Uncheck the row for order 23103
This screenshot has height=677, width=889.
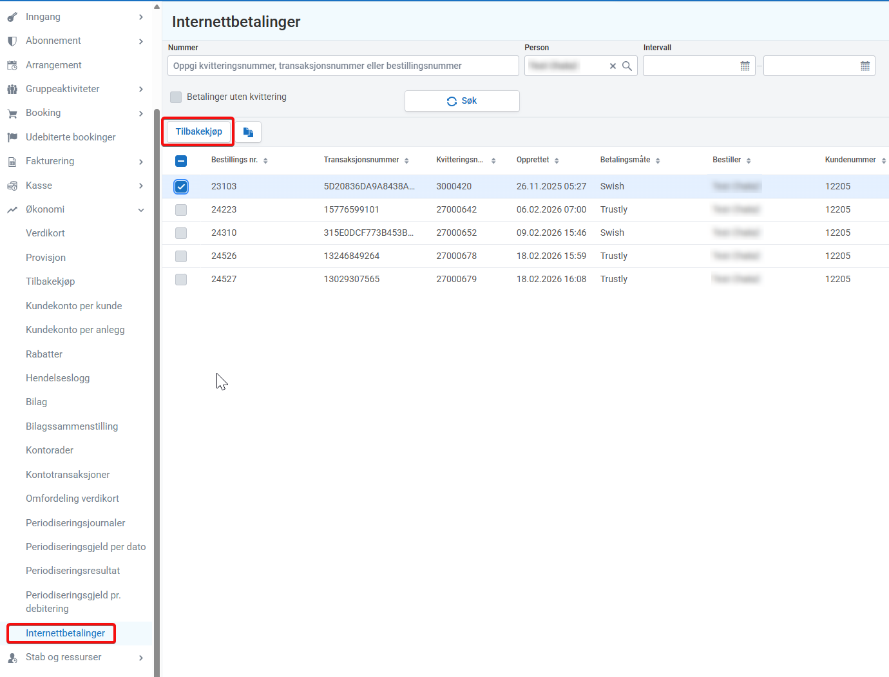click(x=181, y=187)
